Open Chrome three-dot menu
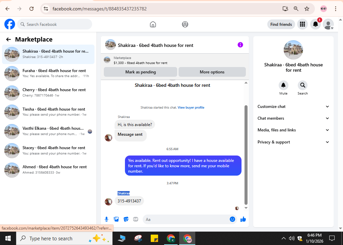The width and height of the screenshot is (343, 245). tap(335, 9)
